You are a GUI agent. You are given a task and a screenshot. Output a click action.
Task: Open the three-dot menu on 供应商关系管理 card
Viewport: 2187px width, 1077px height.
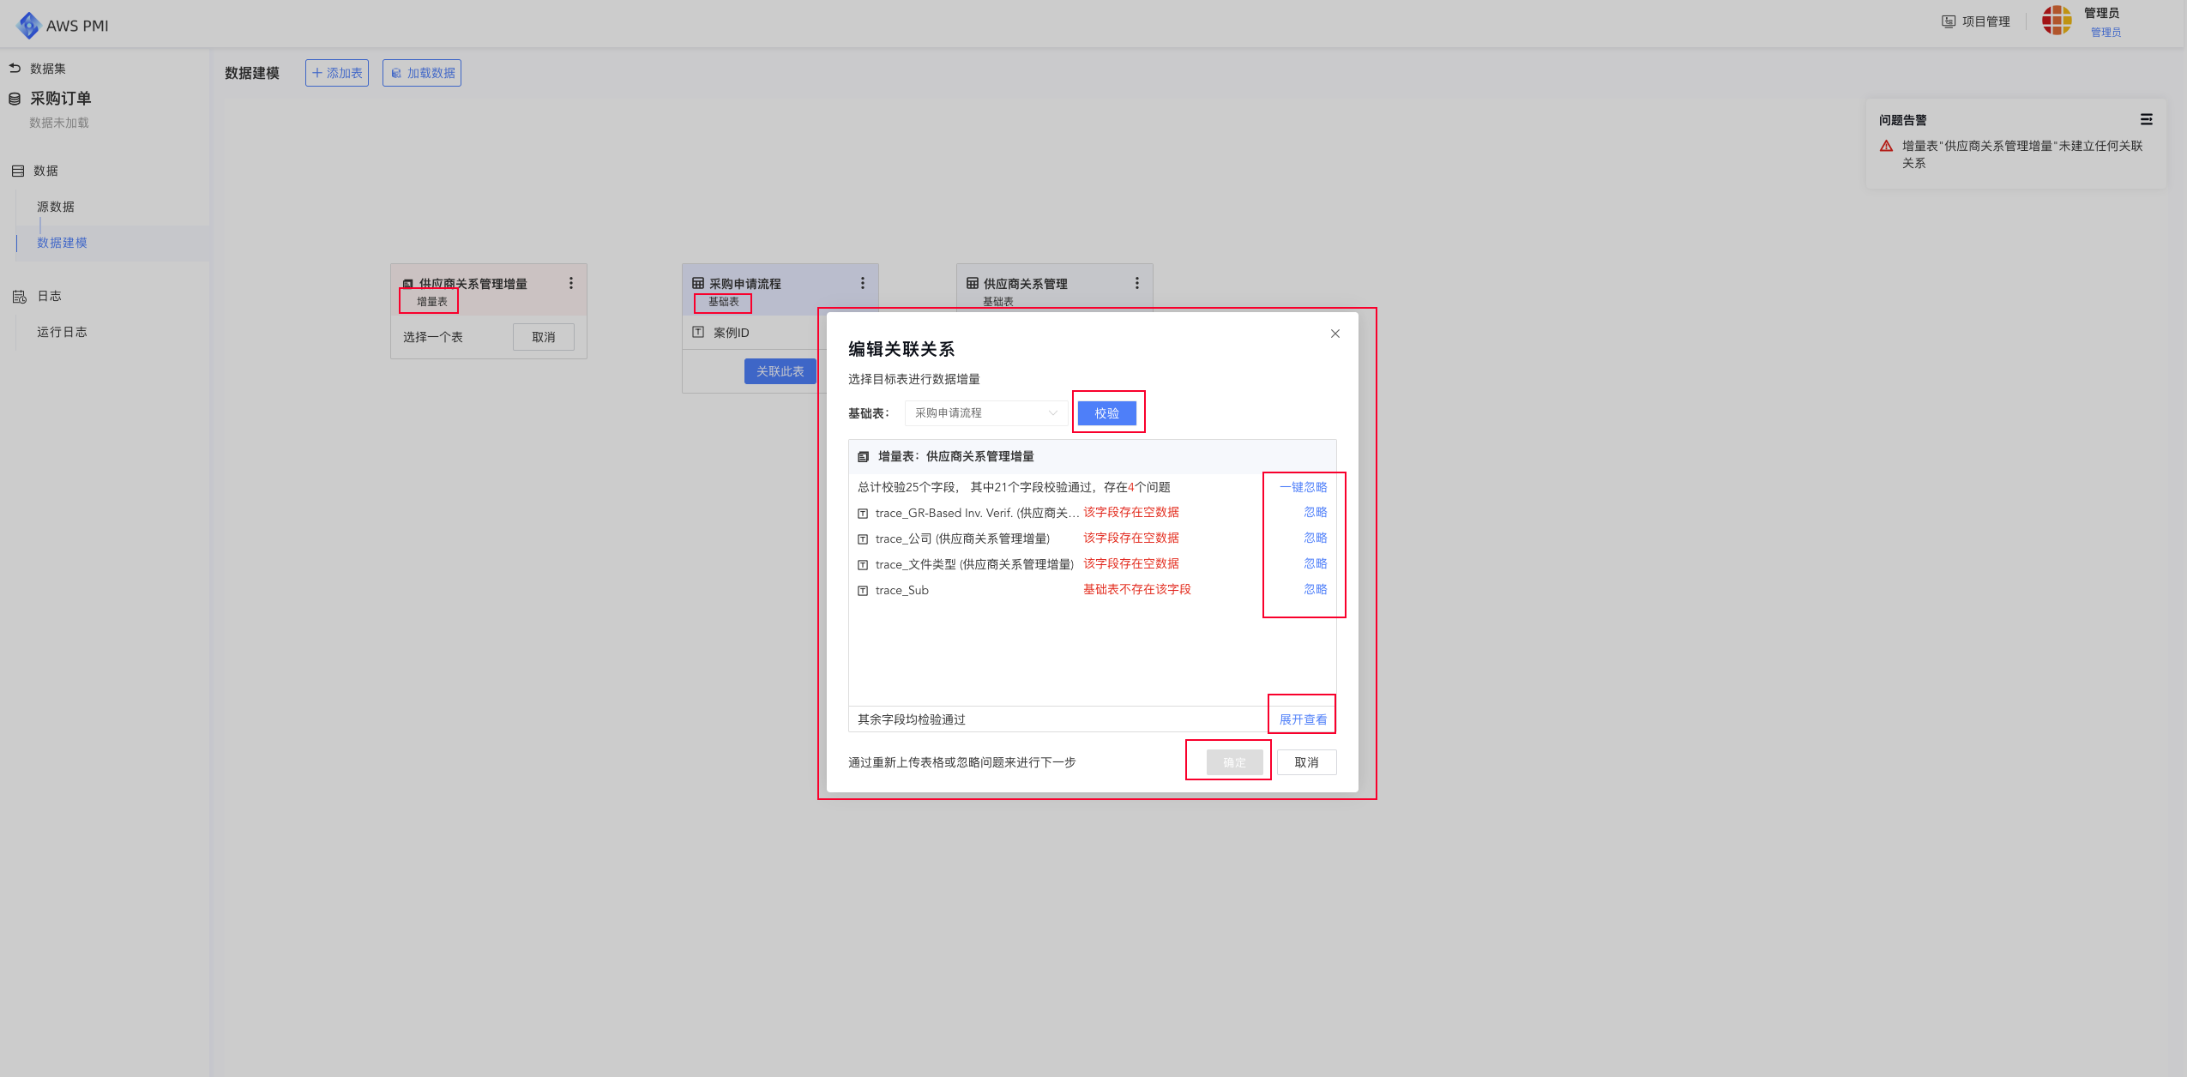click(1137, 283)
